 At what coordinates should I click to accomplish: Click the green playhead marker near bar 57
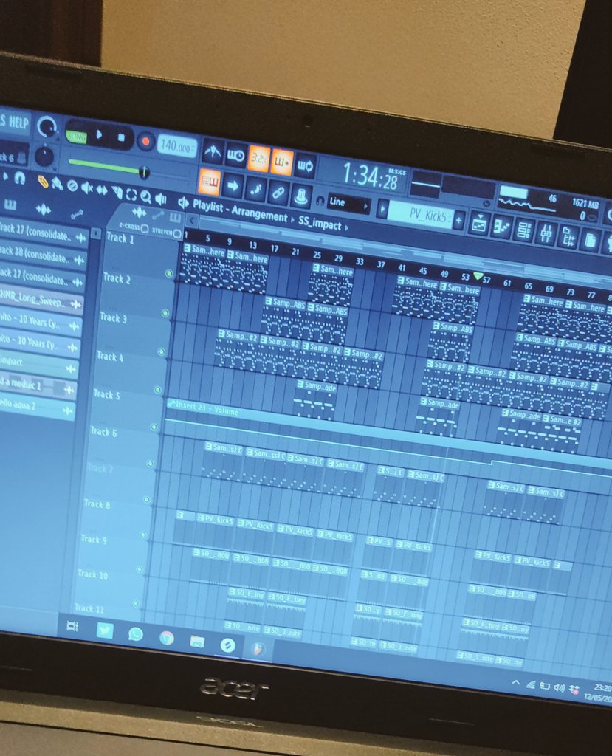point(478,276)
